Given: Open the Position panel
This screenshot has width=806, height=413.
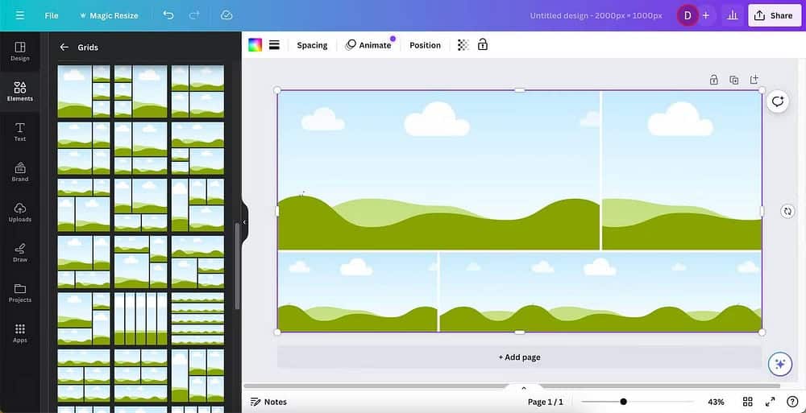Looking at the screenshot, I should coord(425,45).
